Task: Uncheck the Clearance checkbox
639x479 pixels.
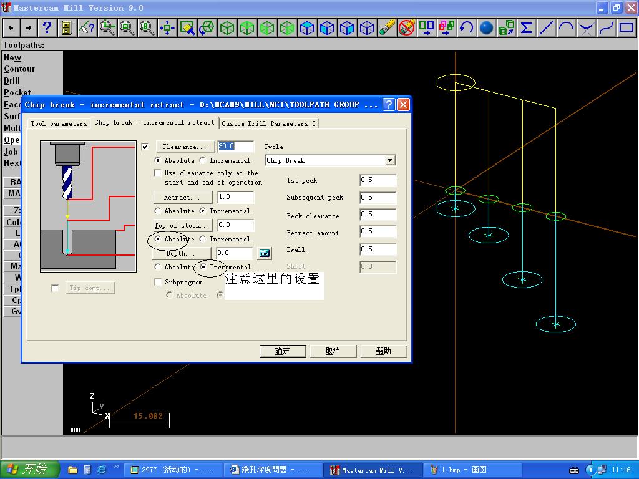Action: pos(145,147)
